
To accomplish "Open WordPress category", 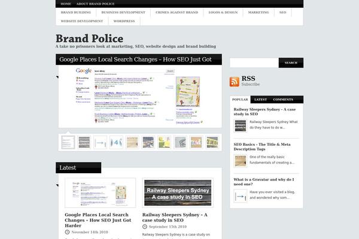I will click(124, 21).
